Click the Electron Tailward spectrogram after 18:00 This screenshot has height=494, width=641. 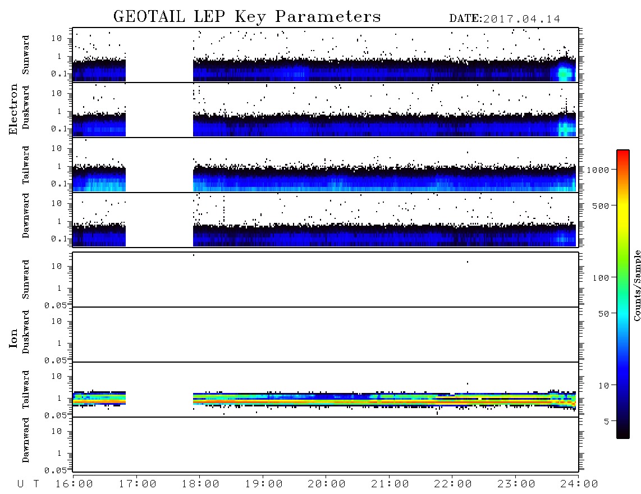tap(384, 179)
